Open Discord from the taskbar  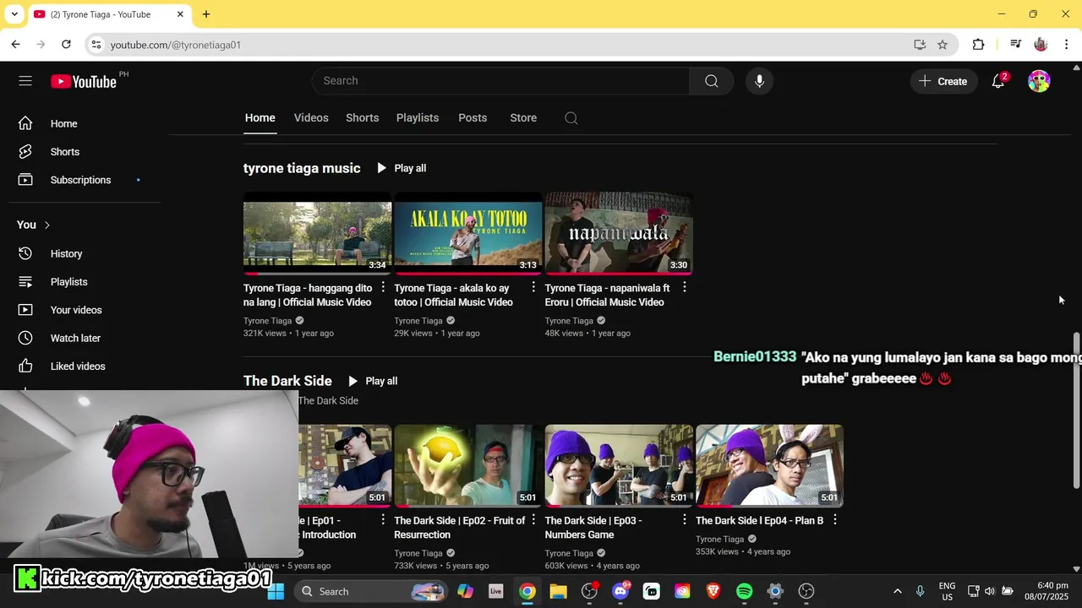tap(620, 591)
